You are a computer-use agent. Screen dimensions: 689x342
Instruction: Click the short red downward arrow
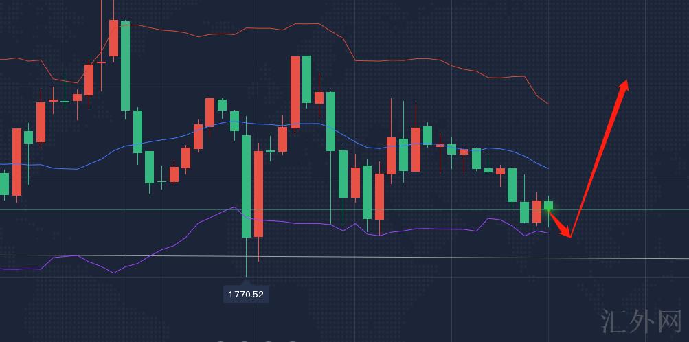click(560, 225)
